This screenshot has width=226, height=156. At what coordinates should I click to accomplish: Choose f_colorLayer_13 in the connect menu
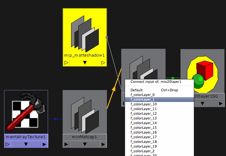[159, 118]
